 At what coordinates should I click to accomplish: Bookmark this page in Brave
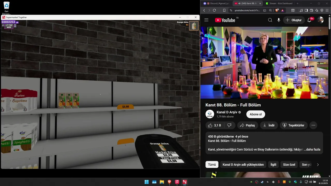[x=224, y=10]
